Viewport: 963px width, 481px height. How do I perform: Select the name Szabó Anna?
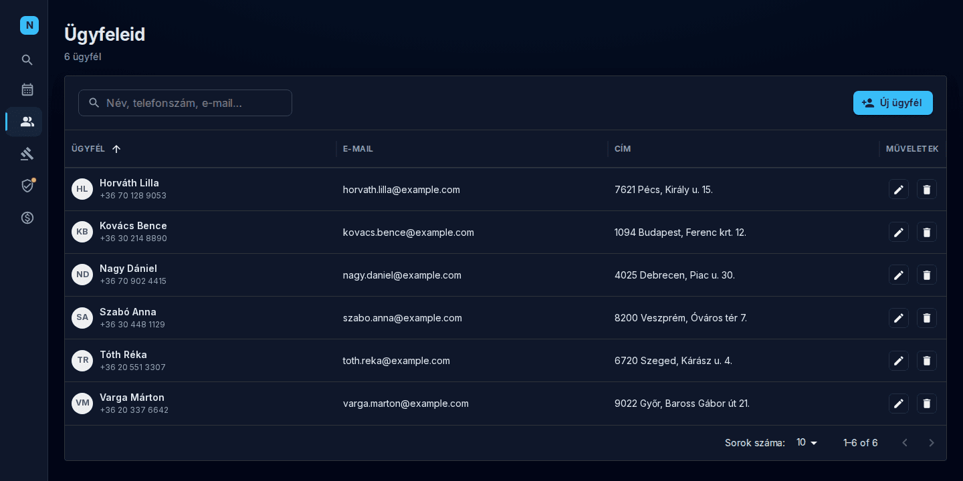(128, 312)
